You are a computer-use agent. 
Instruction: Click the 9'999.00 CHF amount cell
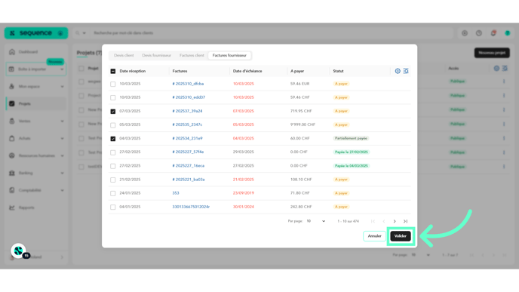[302, 124]
